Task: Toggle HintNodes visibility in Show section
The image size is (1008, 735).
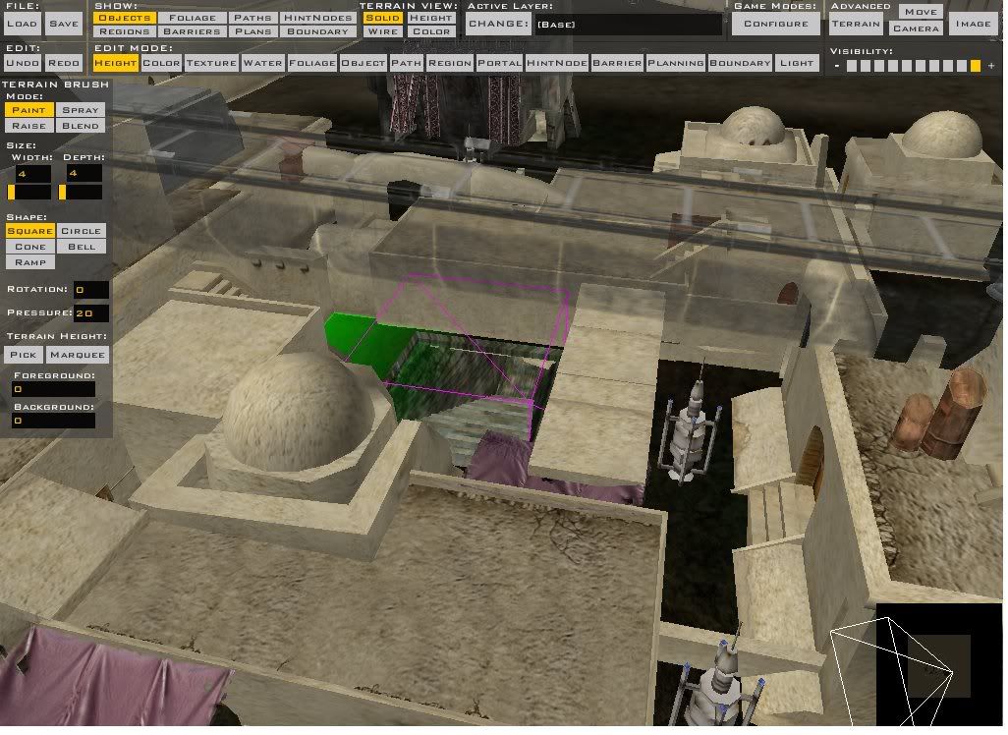Action: (317, 18)
